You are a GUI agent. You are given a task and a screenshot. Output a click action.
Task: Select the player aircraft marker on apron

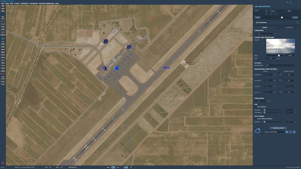pos(117,68)
